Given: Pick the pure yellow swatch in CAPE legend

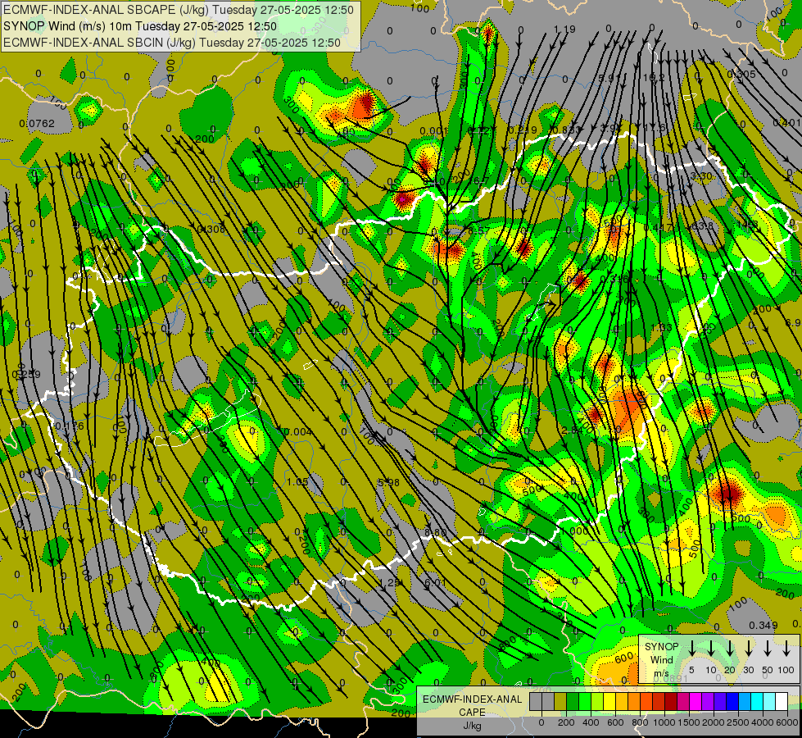Looking at the screenshot, I should pyautogui.click(x=609, y=701).
